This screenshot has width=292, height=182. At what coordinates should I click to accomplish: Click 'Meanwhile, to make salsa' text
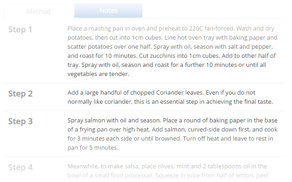[x=105, y=166]
